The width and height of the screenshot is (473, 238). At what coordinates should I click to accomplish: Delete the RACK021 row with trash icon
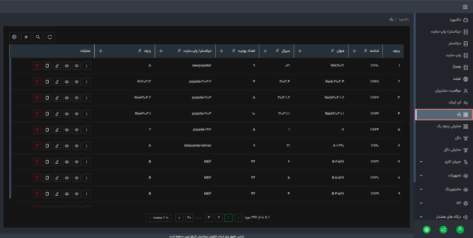(37, 66)
